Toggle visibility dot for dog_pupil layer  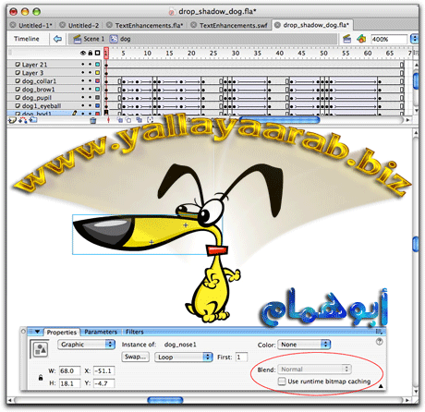click(x=83, y=98)
